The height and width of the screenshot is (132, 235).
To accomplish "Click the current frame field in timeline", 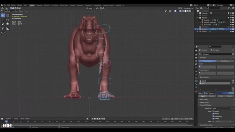I will pos(166,119).
